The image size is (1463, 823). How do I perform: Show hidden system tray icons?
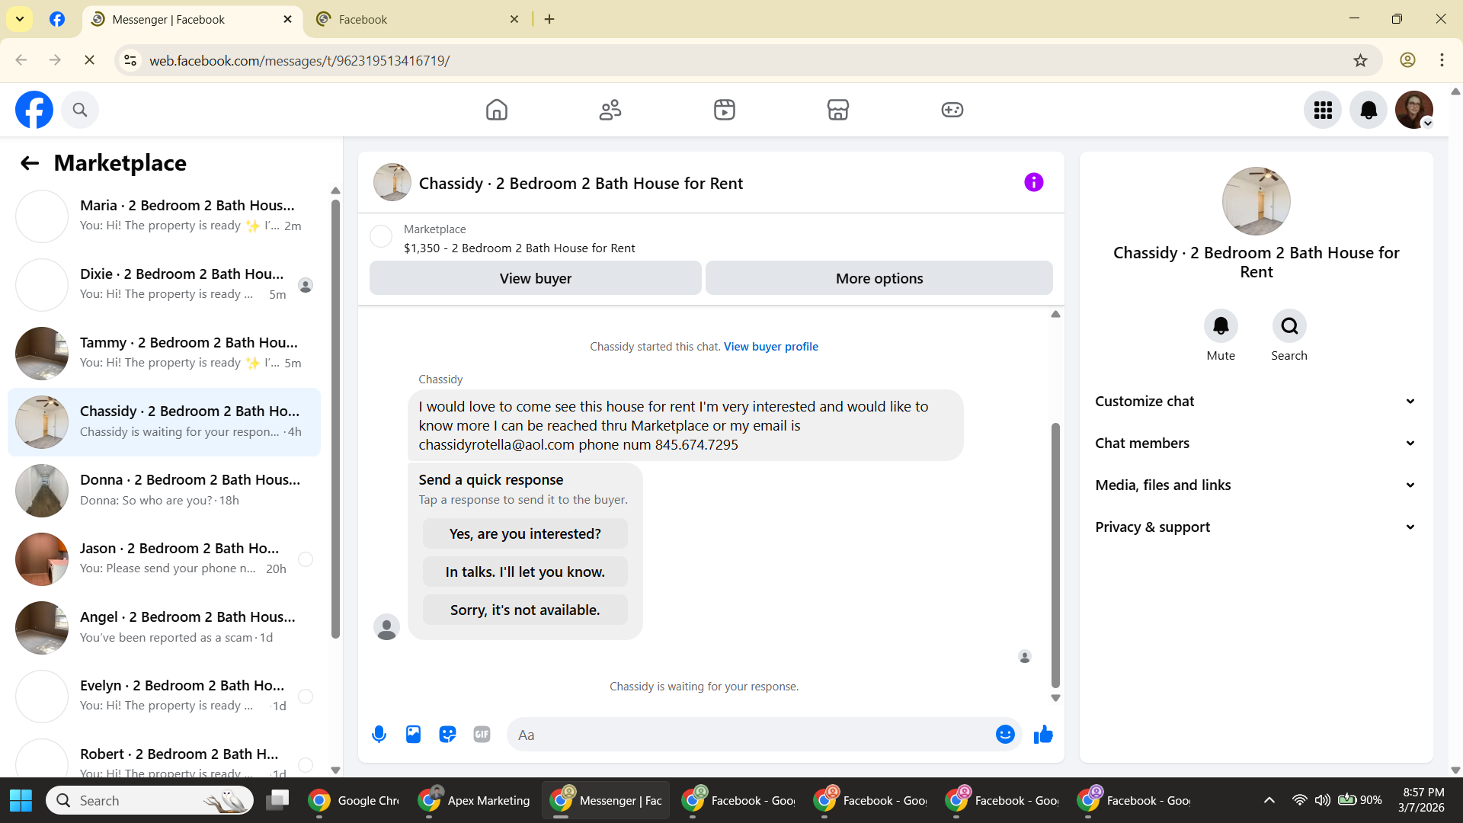(1269, 800)
